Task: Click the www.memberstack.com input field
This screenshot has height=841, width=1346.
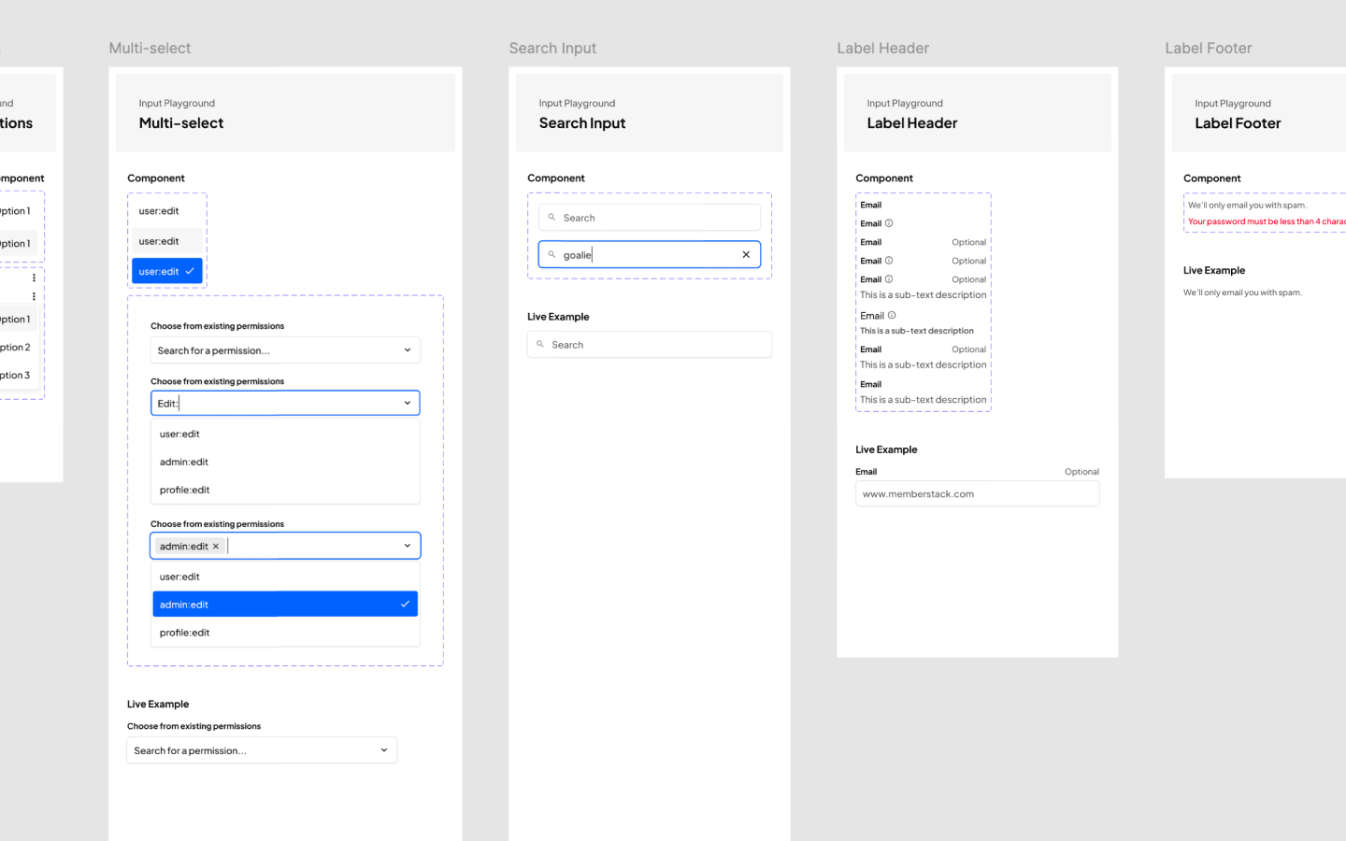Action: coord(977,493)
